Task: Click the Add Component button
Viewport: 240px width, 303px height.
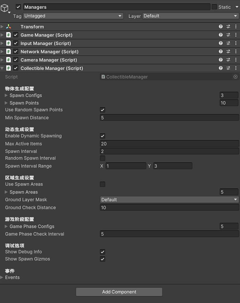Action: pyautogui.click(x=119, y=292)
